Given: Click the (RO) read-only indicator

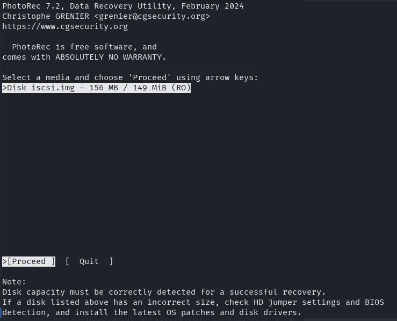Looking at the screenshot, I should pos(181,88).
